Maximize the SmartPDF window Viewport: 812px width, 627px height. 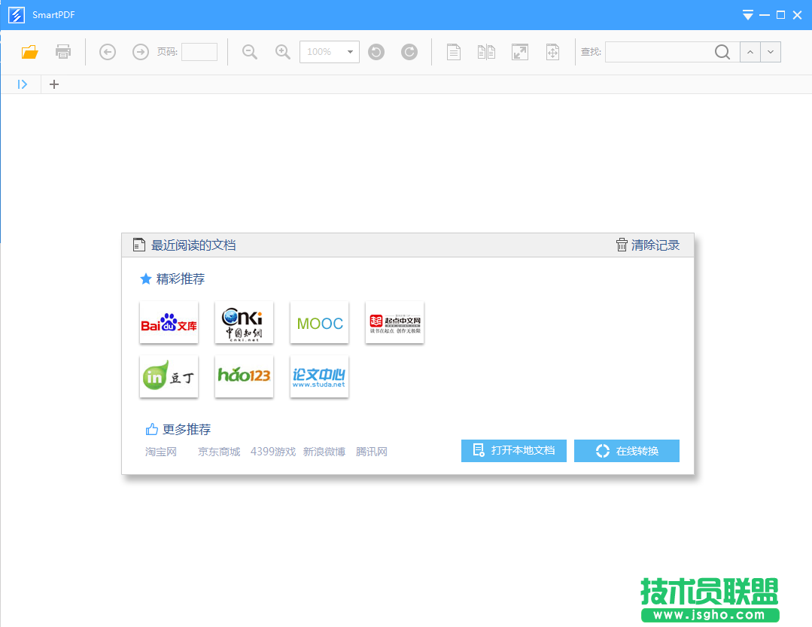pos(781,15)
